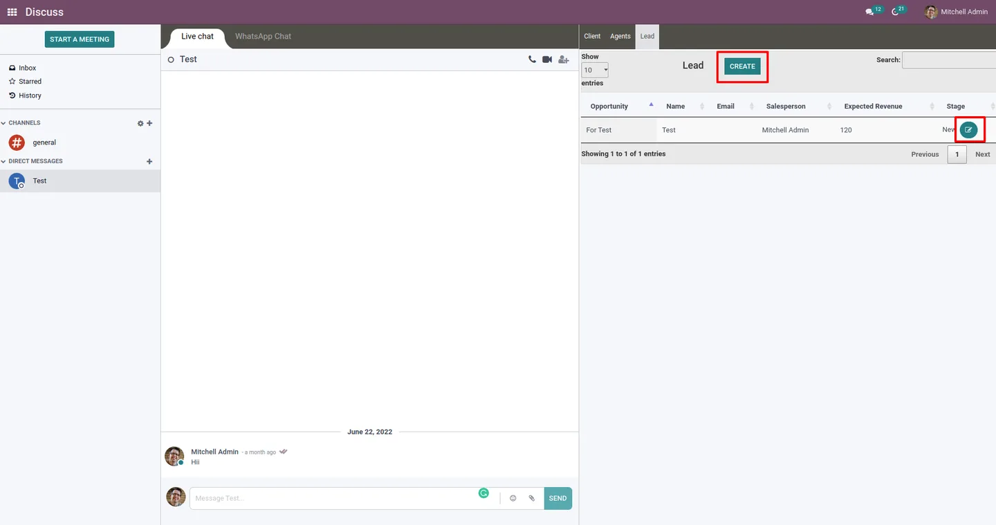Screen dimensions: 996x525
Task: Switch to the Live chat tab
Action: pos(198,37)
